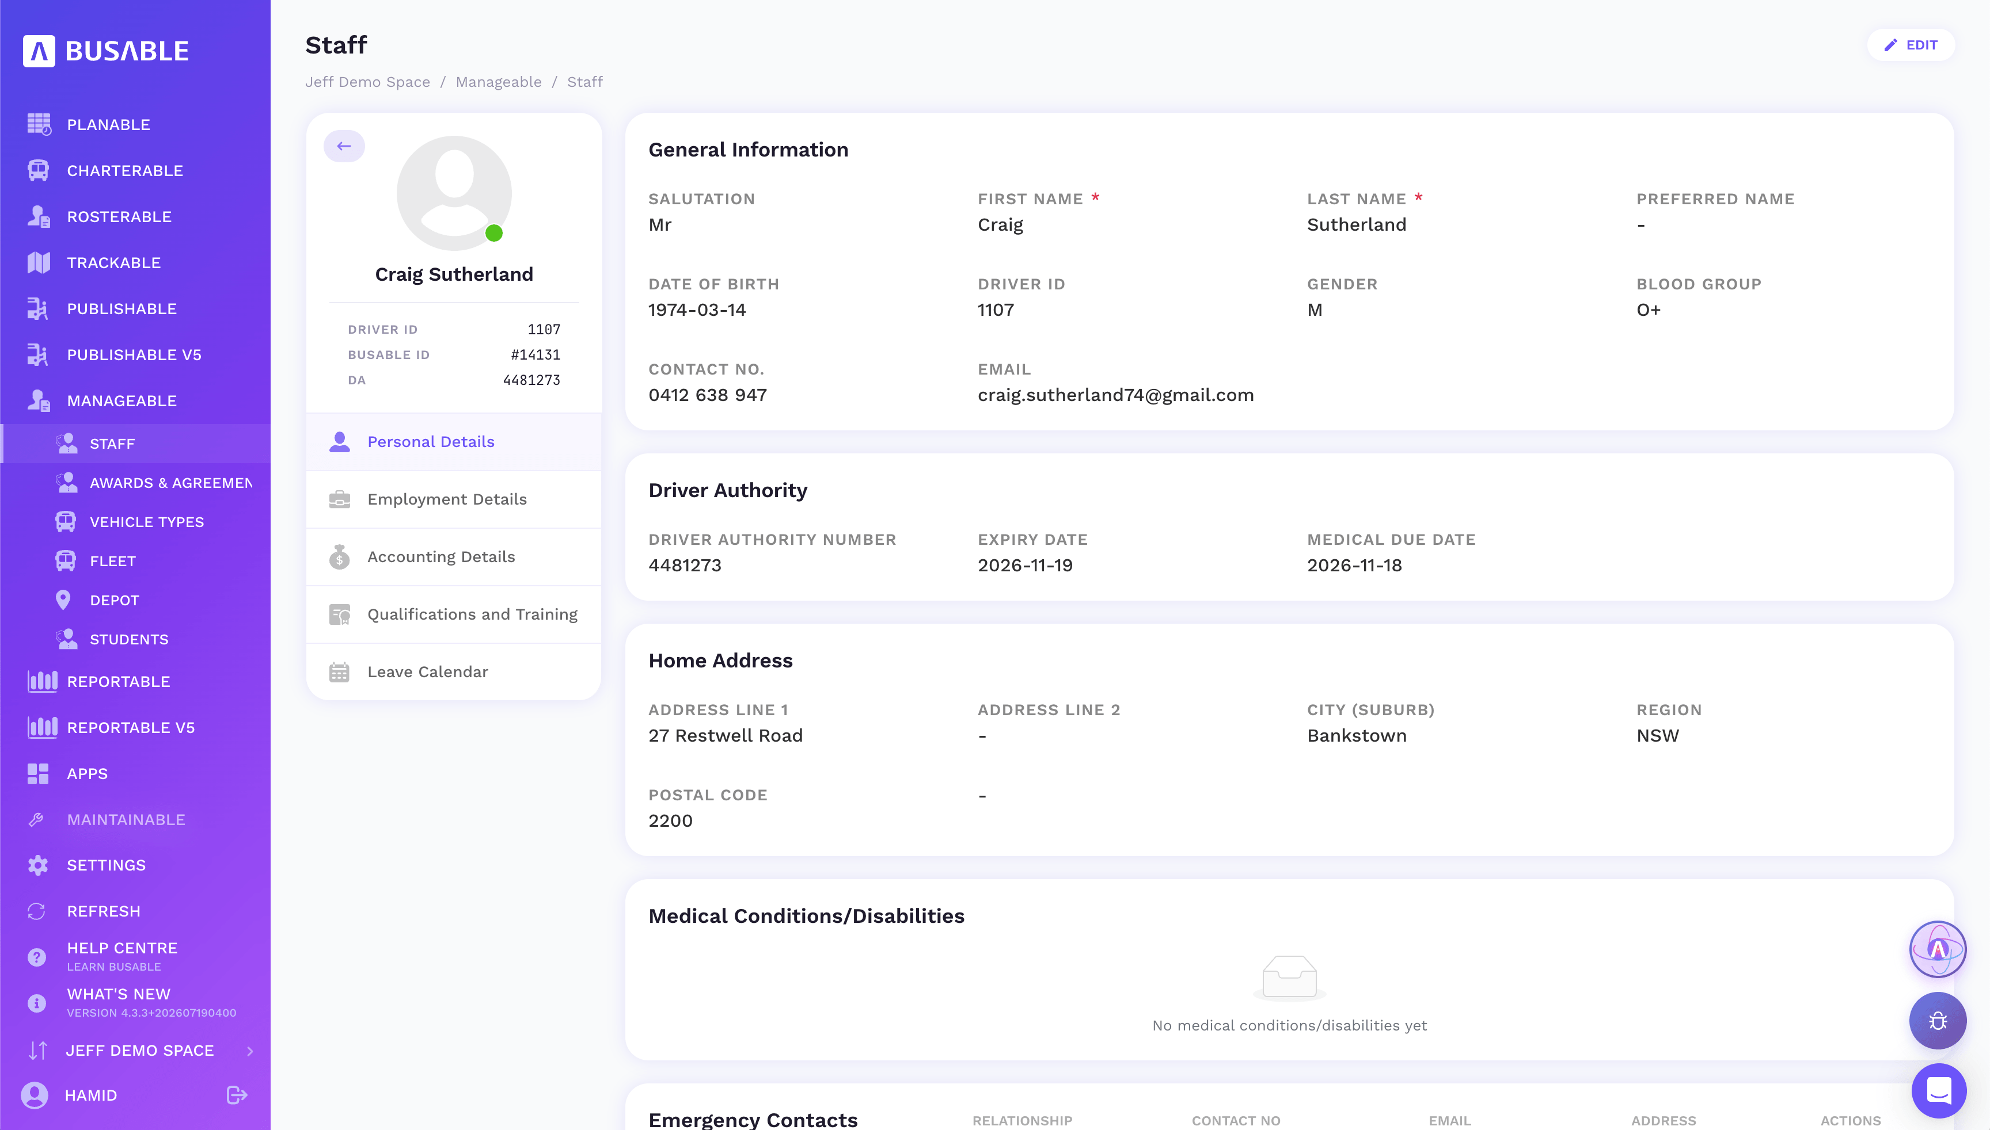
Task: Click the Reportable chart icon
Action: point(42,681)
